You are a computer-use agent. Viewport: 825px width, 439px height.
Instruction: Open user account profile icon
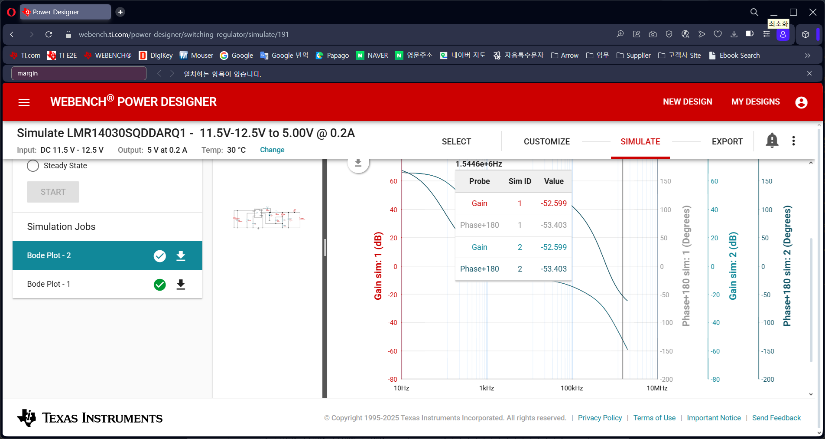[x=801, y=102]
